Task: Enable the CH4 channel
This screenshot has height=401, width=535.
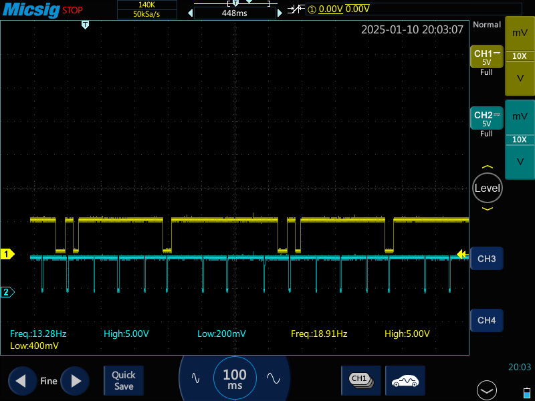Action: (487, 320)
